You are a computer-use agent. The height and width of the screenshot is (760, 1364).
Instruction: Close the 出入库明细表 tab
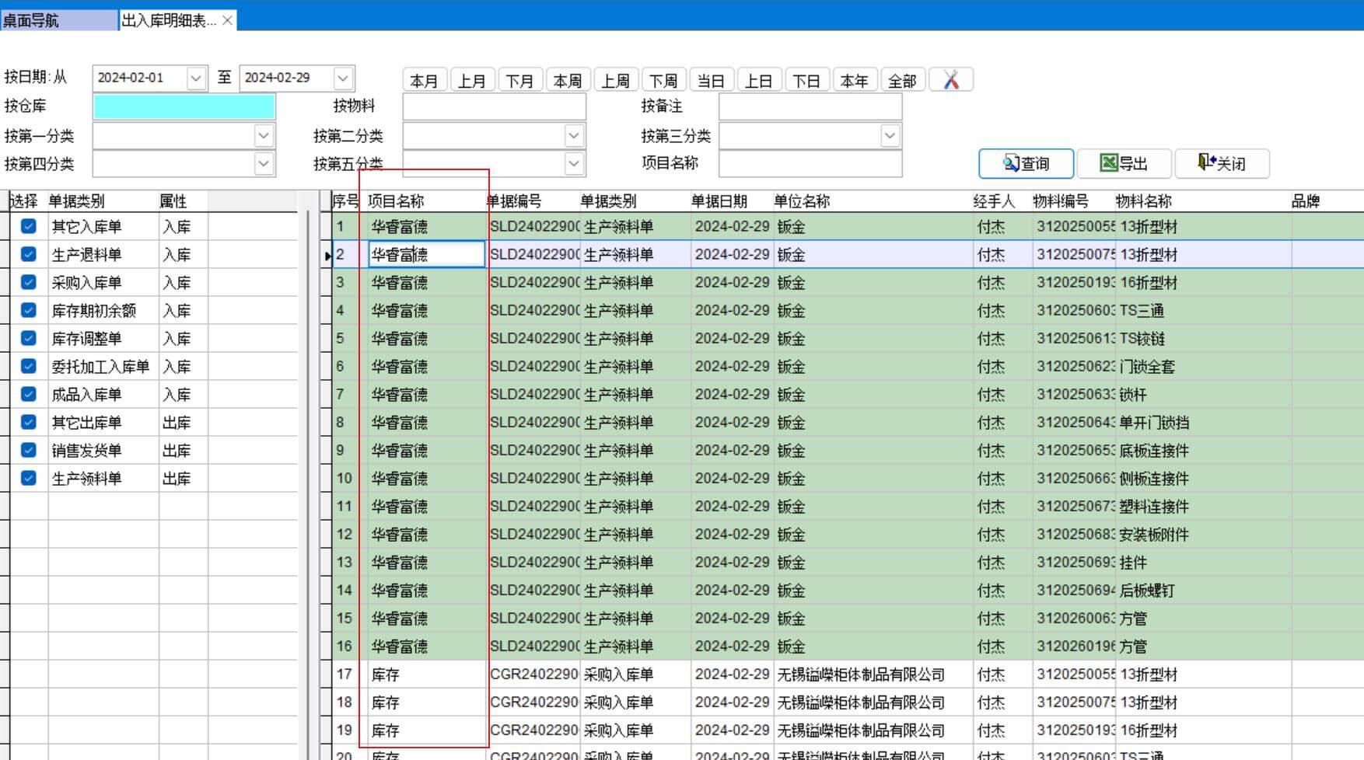click(227, 20)
